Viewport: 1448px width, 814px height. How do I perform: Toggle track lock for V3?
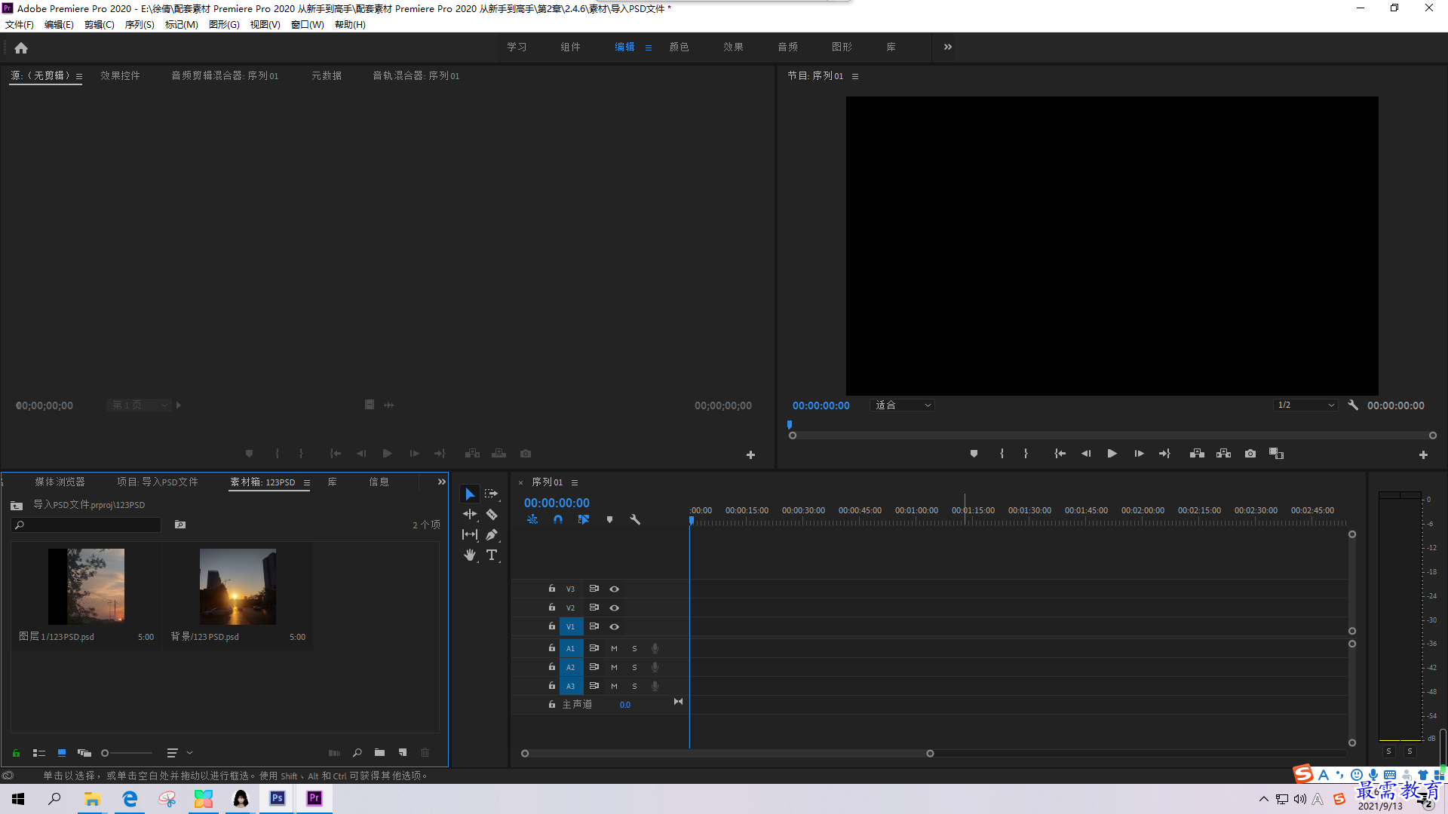pos(552,589)
